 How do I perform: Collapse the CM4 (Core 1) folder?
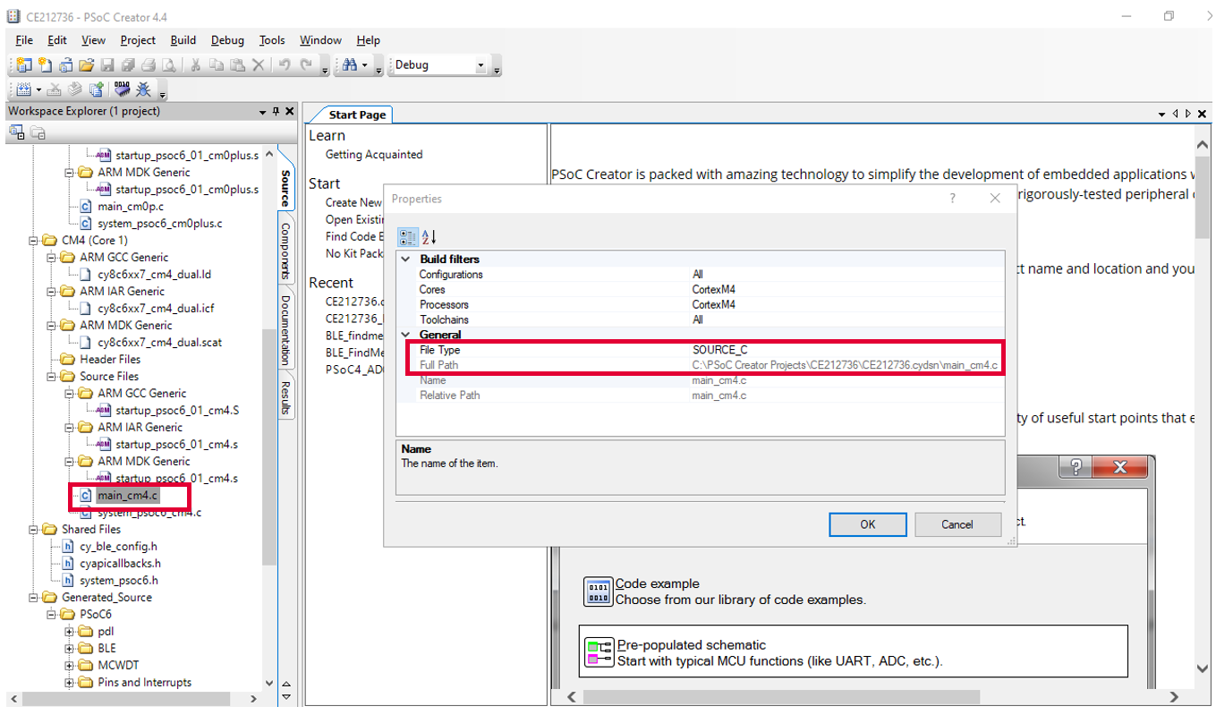point(33,241)
